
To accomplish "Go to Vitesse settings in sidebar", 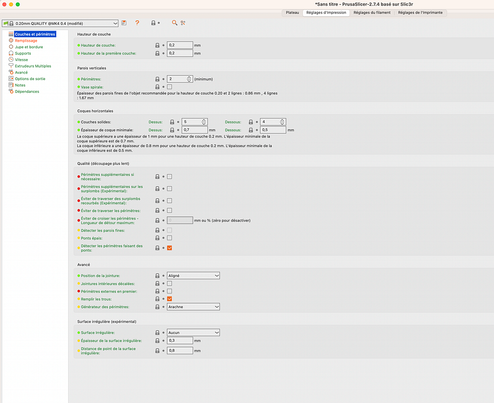I will coord(21,60).
